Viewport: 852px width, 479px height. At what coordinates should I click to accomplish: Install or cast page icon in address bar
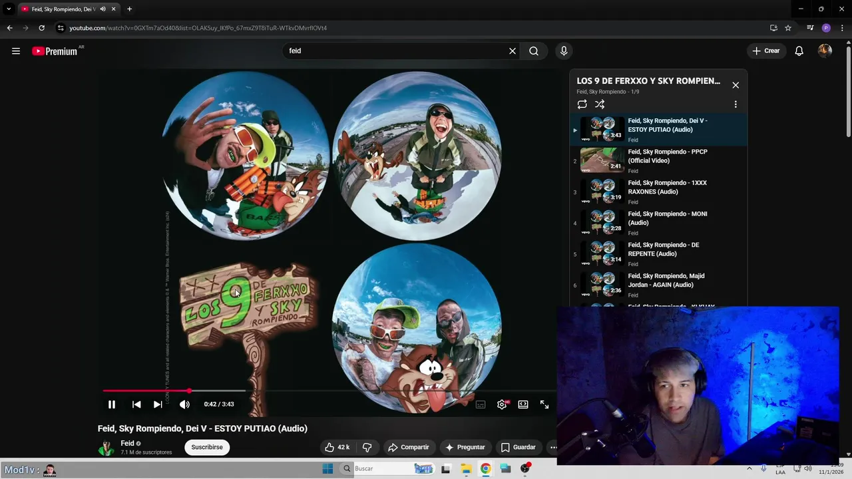coord(773,28)
